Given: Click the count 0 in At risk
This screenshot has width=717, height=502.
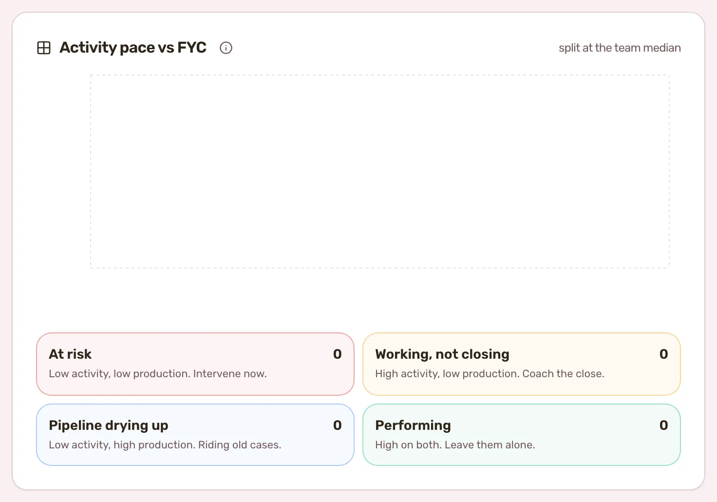Looking at the screenshot, I should [337, 354].
